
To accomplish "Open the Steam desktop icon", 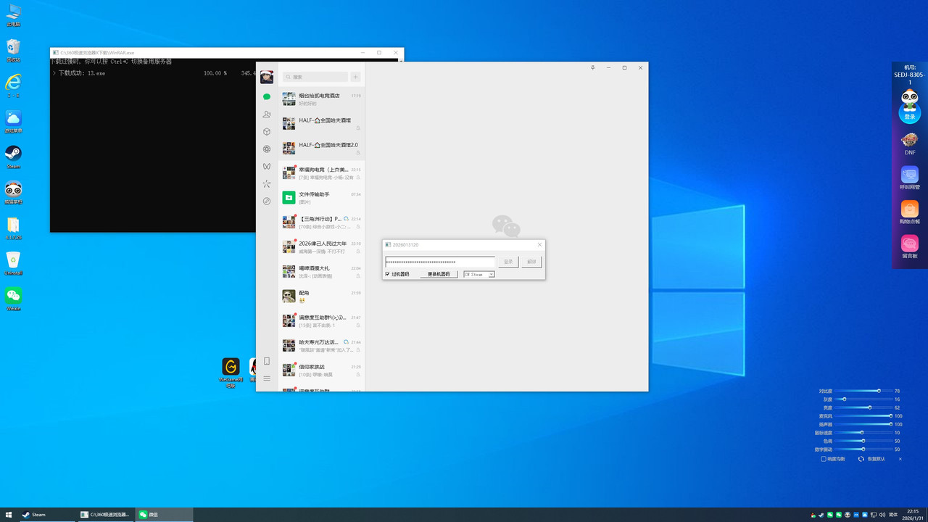I will [13, 156].
